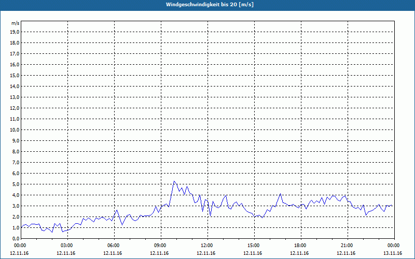The width and height of the screenshot is (415, 259).
Task: Click the '16,0' y-axis value
Action: (15, 64)
